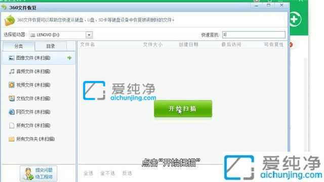The image size is (324, 182).
Task: Click the video files play icon
Action: pyautogui.click(x=11, y=85)
